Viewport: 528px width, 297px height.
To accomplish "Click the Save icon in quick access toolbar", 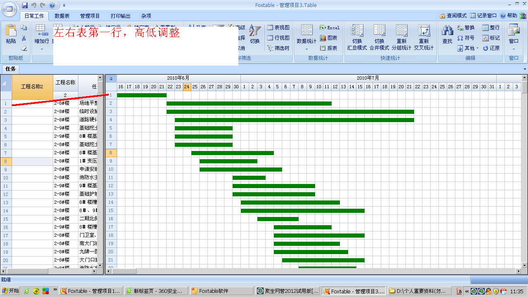I will tap(25, 5).
